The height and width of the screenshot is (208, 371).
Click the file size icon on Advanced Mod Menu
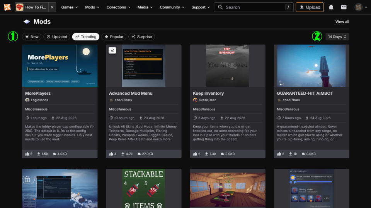point(139,154)
